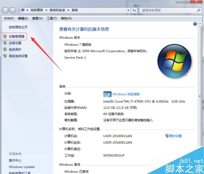Click full computer name beside 计算机全名
This screenshot has width=204, height=174.
click(x=118, y=143)
